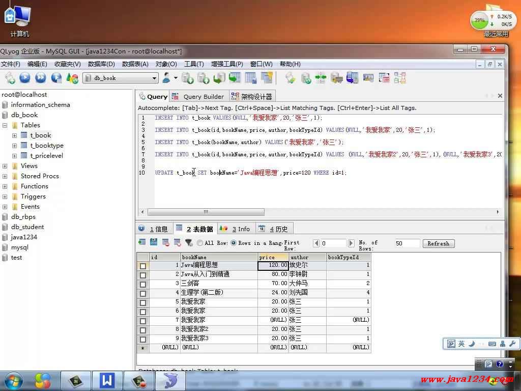This screenshot has height=391, width=521.
Task: Click the insert new row icon
Action: point(142,242)
